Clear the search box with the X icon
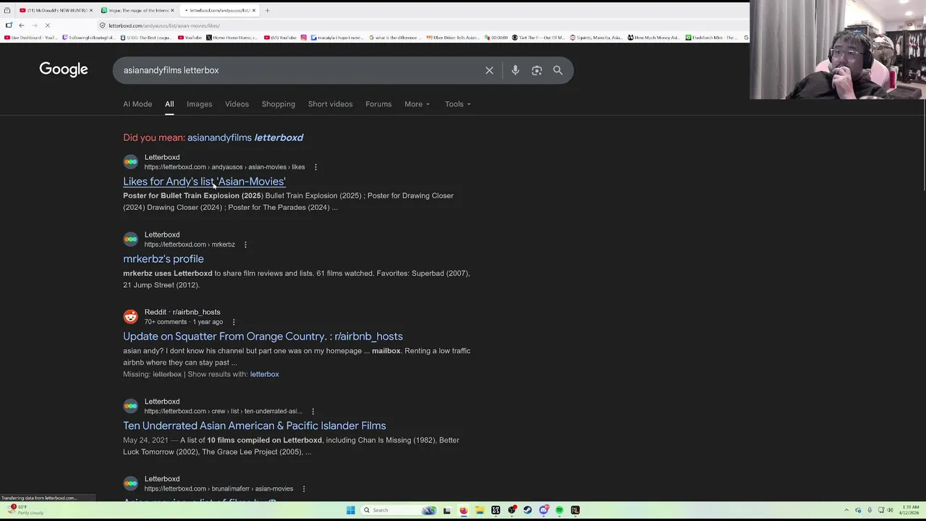 pos(489,70)
